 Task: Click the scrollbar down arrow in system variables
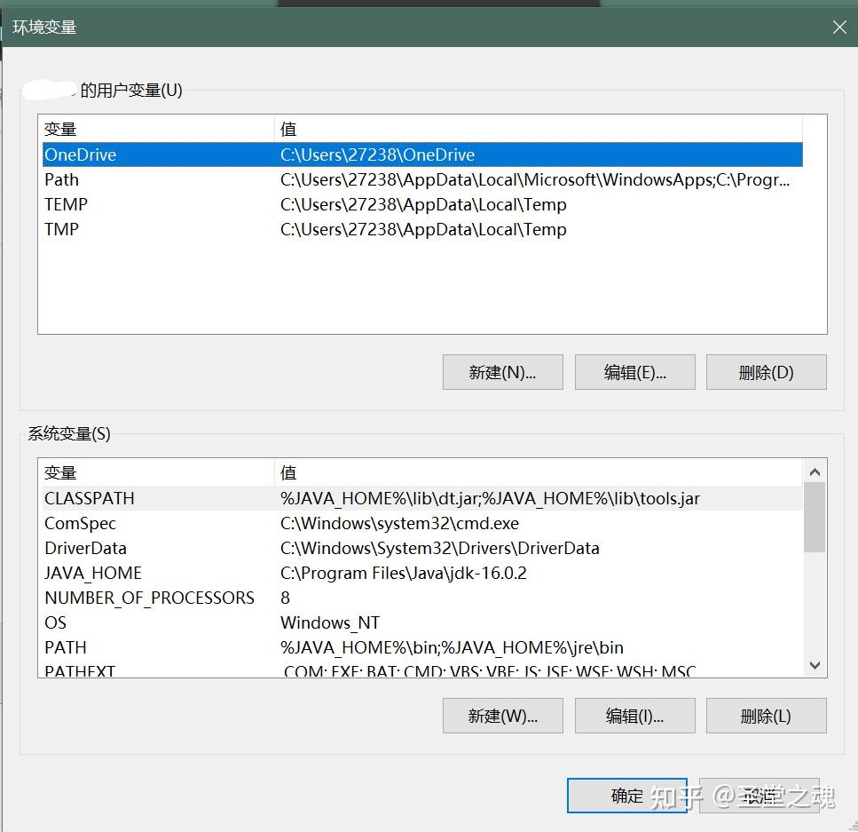pos(814,665)
